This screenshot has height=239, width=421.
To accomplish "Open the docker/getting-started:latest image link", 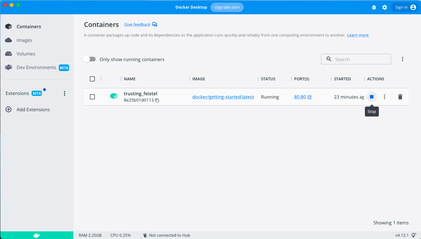I will [x=223, y=97].
